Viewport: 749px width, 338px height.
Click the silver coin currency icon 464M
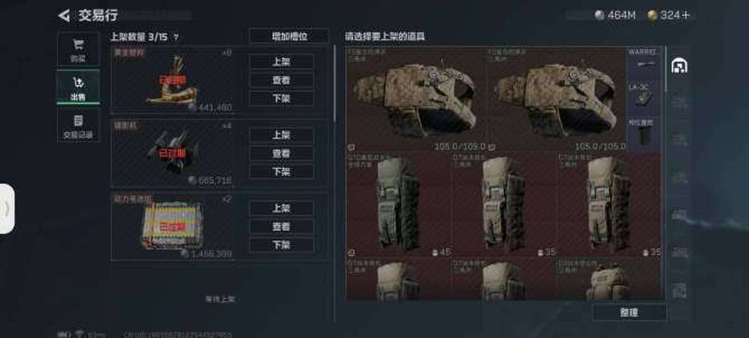(599, 16)
